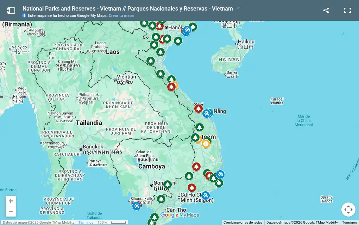This screenshot has height=225, width=359.
Task: Select the orange info marker in central Vietnam
Action: 206,144
